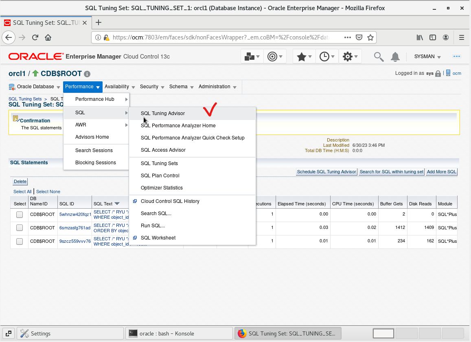Click the Select None link
471x342 pixels.
pos(48,192)
